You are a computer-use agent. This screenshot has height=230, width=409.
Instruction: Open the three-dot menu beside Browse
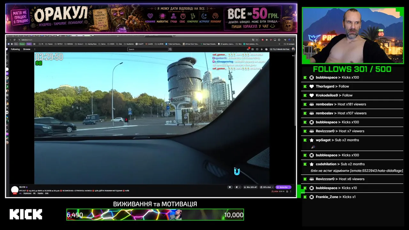(35, 49)
